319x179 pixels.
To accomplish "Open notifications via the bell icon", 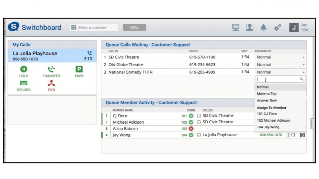I will (264, 27).
